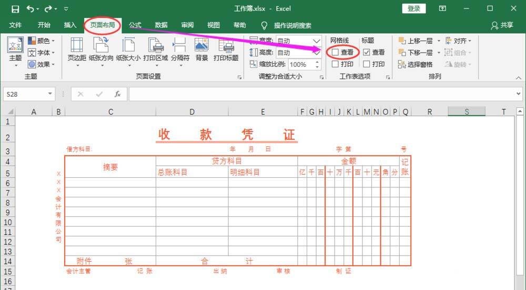The height and width of the screenshot is (290, 526).
Task: Click the vertical scrollbar up arrow
Action: (x=520, y=111)
